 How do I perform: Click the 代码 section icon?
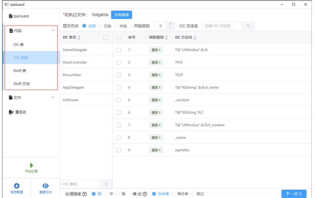(x=11, y=31)
